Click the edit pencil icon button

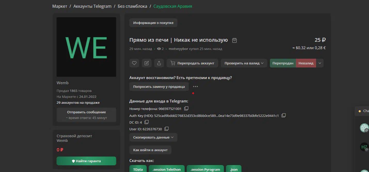[147, 63]
